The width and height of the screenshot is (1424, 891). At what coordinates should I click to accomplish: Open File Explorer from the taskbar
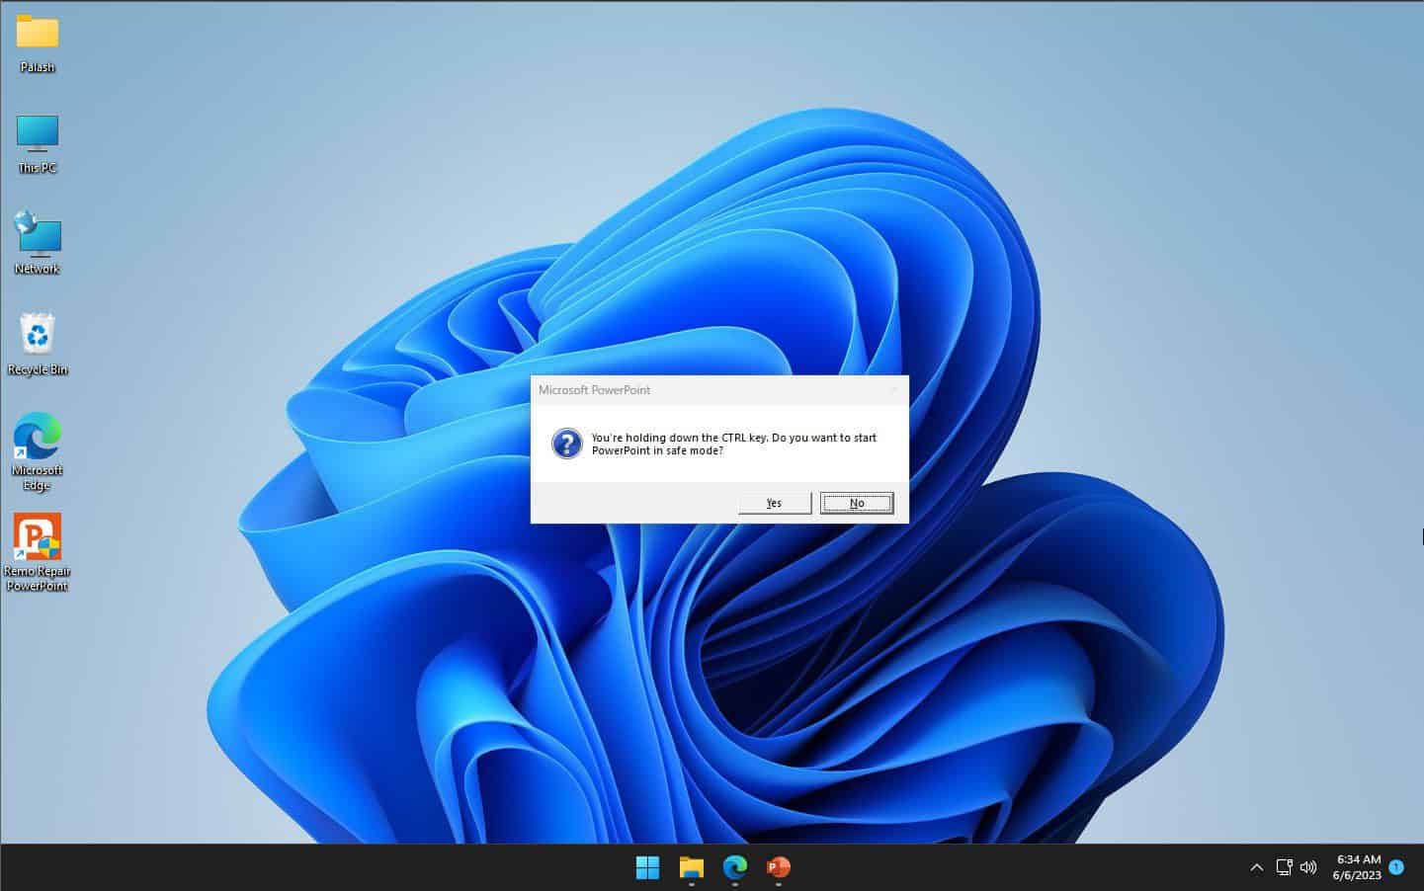click(691, 867)
